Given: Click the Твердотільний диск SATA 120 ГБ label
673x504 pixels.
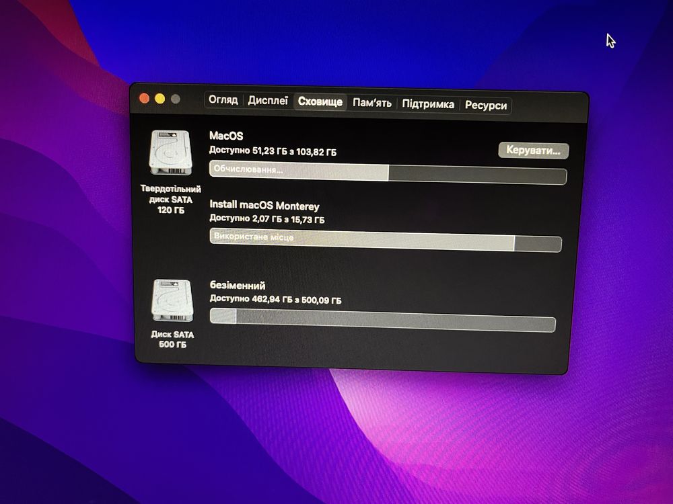Looking at the screenshot, I should pyautogui.click(x=171, y=200).
